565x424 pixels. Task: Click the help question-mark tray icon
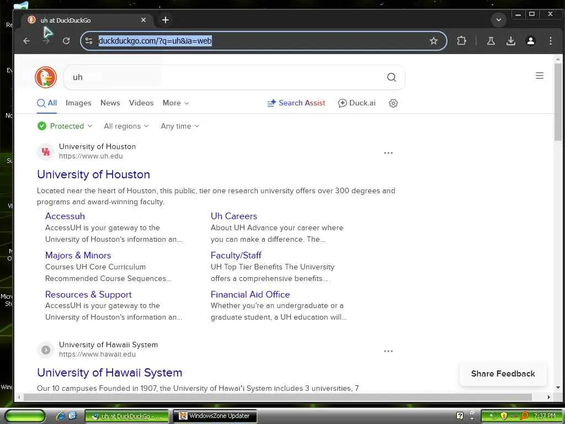click(460, 416)
